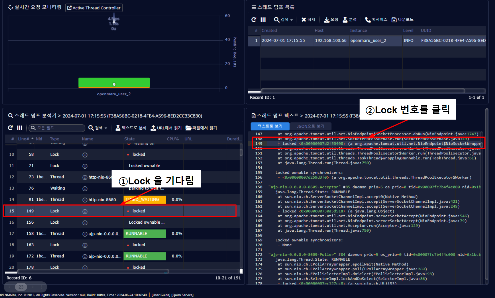The image size is (495, 298).
Task: Switch to JSON으로 보기 tab
Action: point(310,126)
